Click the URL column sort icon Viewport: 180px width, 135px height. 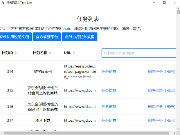click(x=73, y=53)
